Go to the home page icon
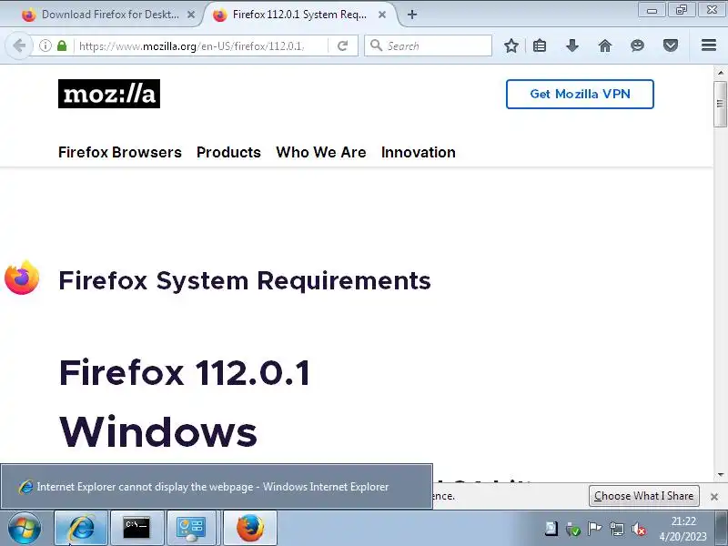Viewport: 728px width, 546px height. click(x=605, y=45)
